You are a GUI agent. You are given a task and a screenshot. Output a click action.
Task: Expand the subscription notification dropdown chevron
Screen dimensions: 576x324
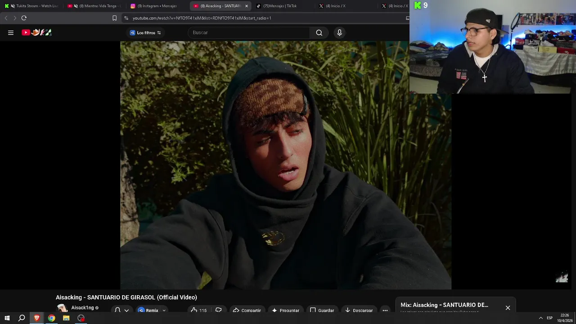126,310
